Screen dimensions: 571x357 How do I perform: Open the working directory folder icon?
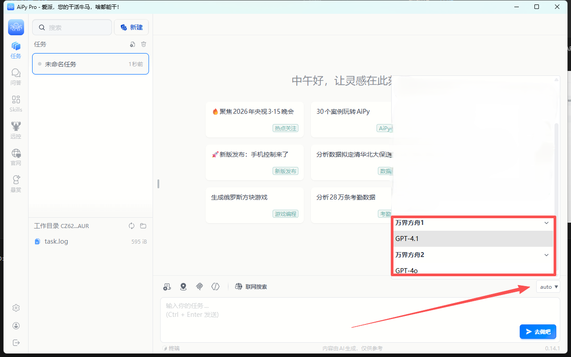(143, 226)
